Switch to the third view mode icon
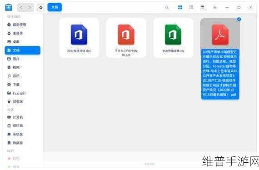This screenshot has width=259, height=170. (x=202, y=7)
